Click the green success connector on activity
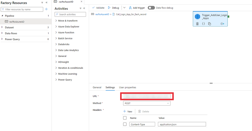The image size is (252, 131). pos(228,17)
